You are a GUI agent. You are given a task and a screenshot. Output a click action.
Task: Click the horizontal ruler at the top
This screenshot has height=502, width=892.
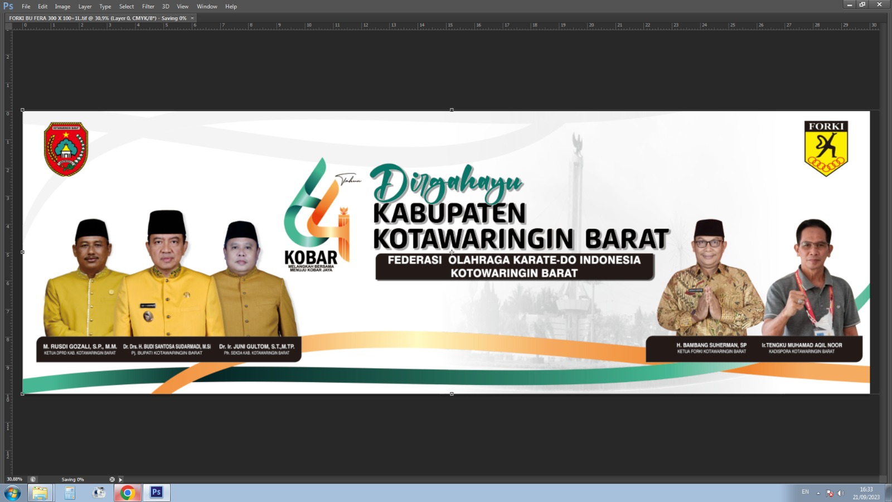pyautogui.click(x=446, y=26)
